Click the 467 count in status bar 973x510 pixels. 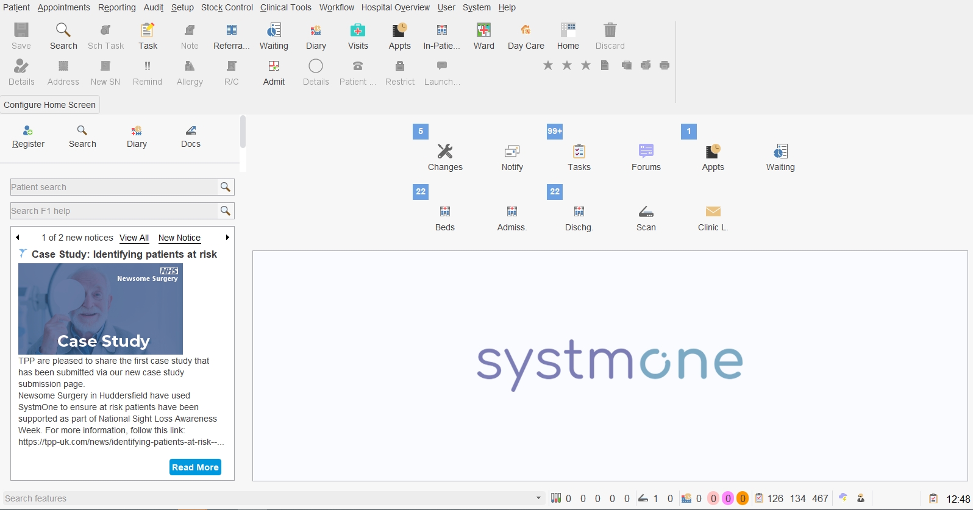pyautogui.click(x=820, y=498)
